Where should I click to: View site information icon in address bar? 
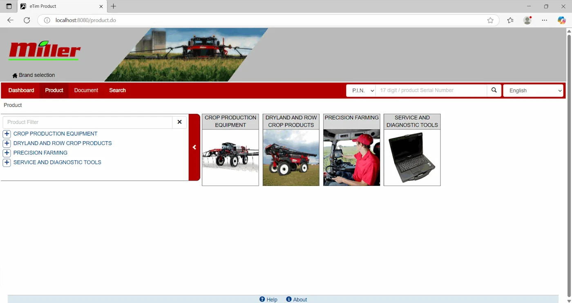(47, 20)
